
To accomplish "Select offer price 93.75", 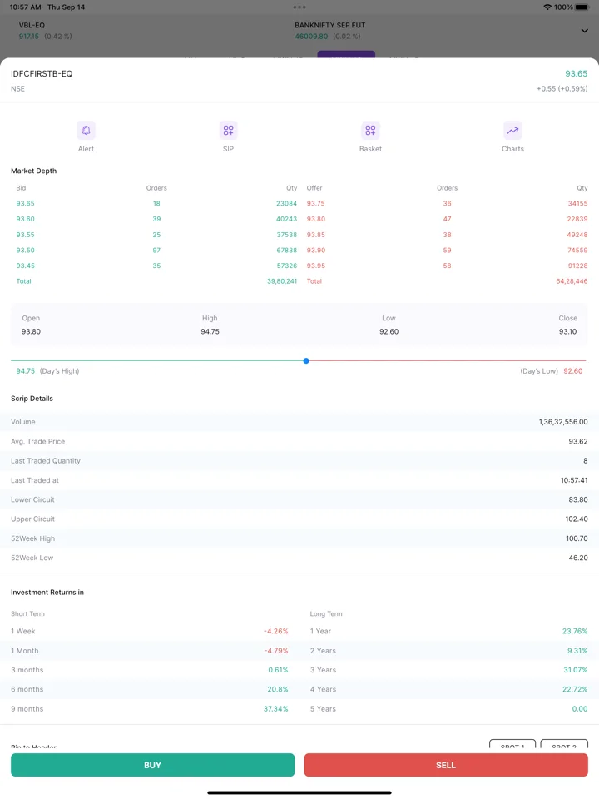I will coord(316,203).
